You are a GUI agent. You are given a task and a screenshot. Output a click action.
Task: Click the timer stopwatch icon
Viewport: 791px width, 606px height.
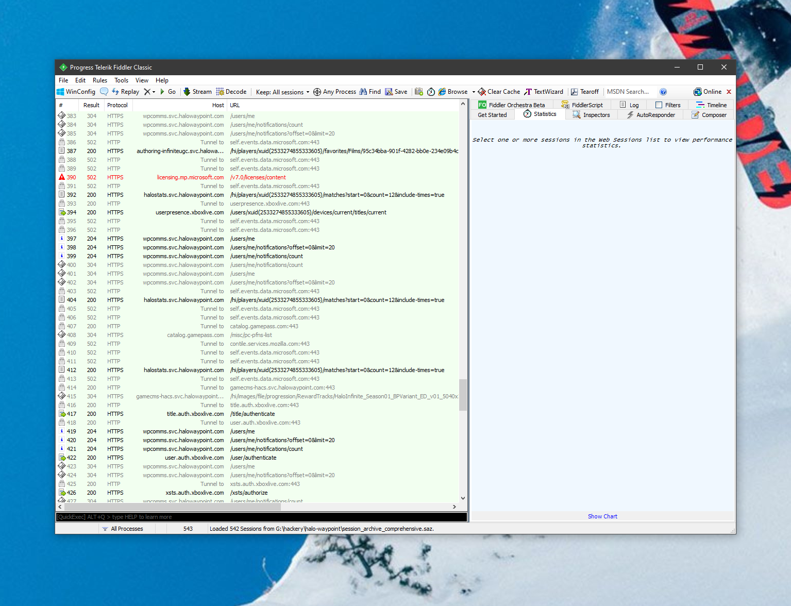coord(431,92)
